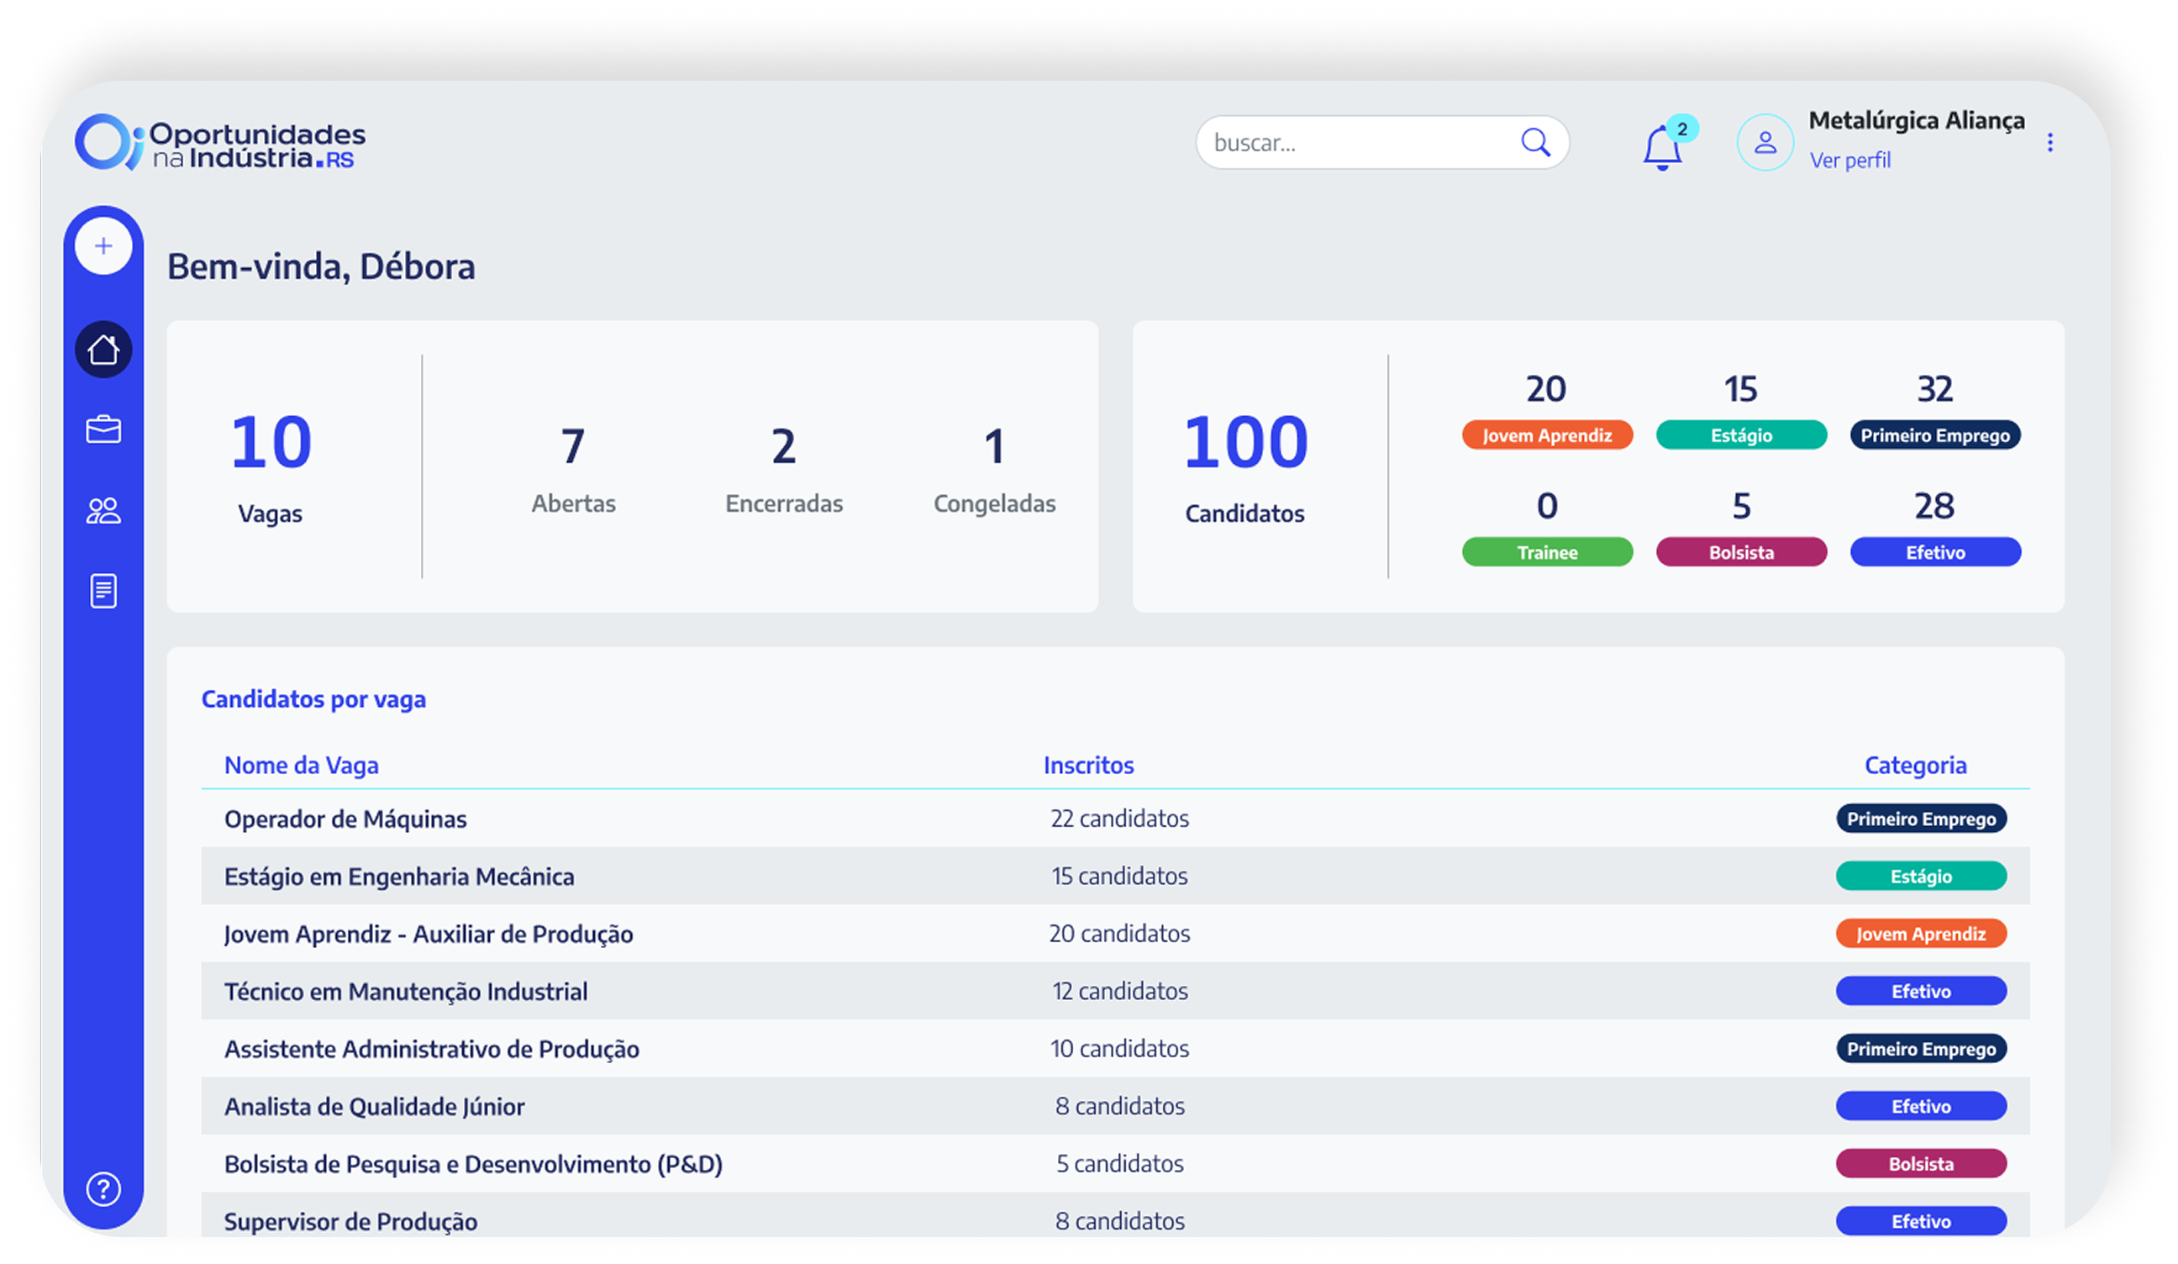Select the Estágio summary tag

[1741, 434]
